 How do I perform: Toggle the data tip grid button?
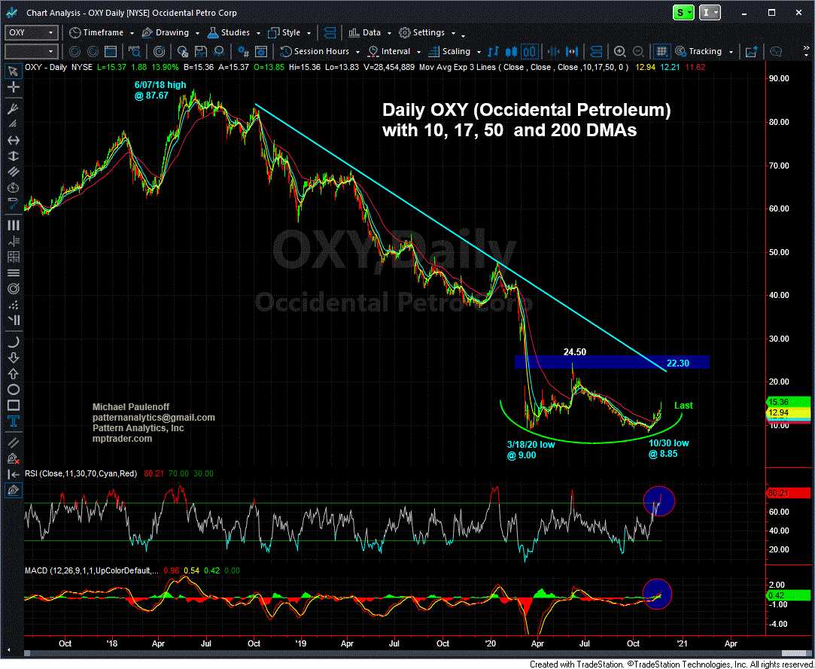[x=661, y=51]
